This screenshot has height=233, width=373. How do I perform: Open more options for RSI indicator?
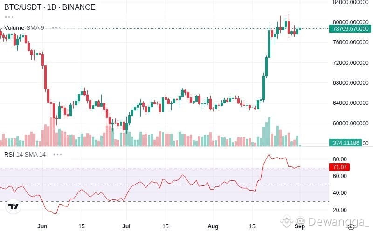[57, 155]
